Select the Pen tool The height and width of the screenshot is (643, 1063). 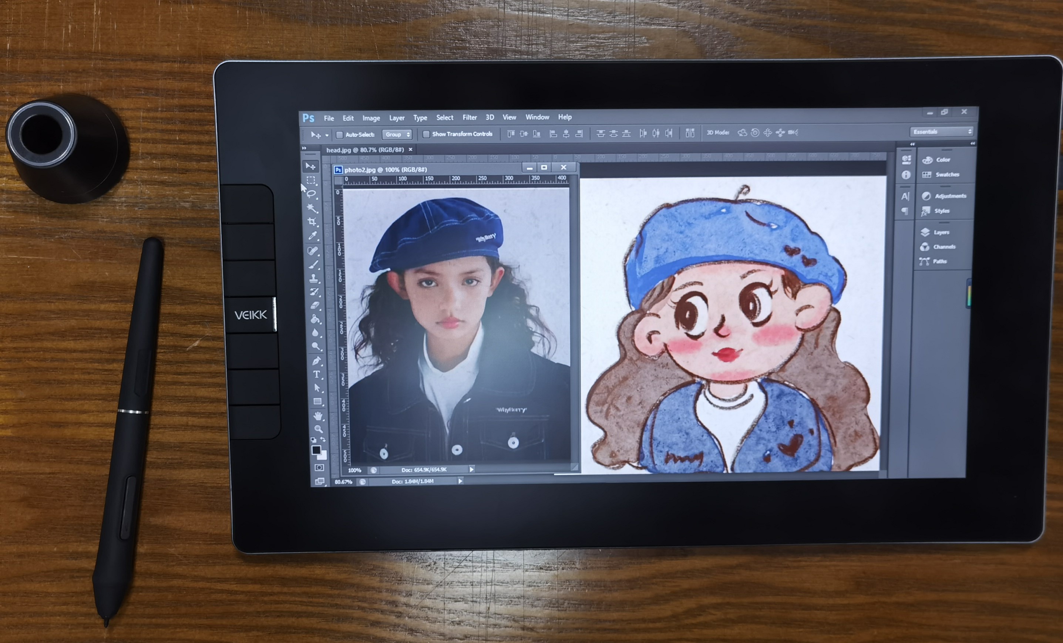tap(316, 360)
